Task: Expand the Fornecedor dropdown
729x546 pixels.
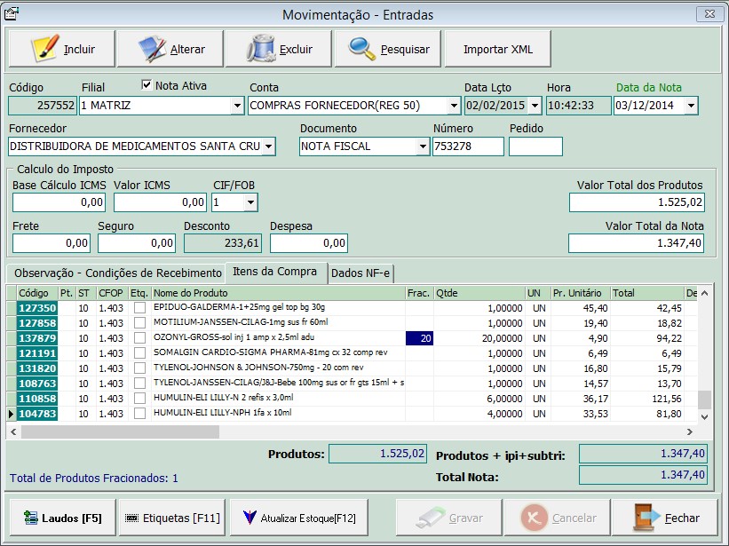Action: click(269, 146)
